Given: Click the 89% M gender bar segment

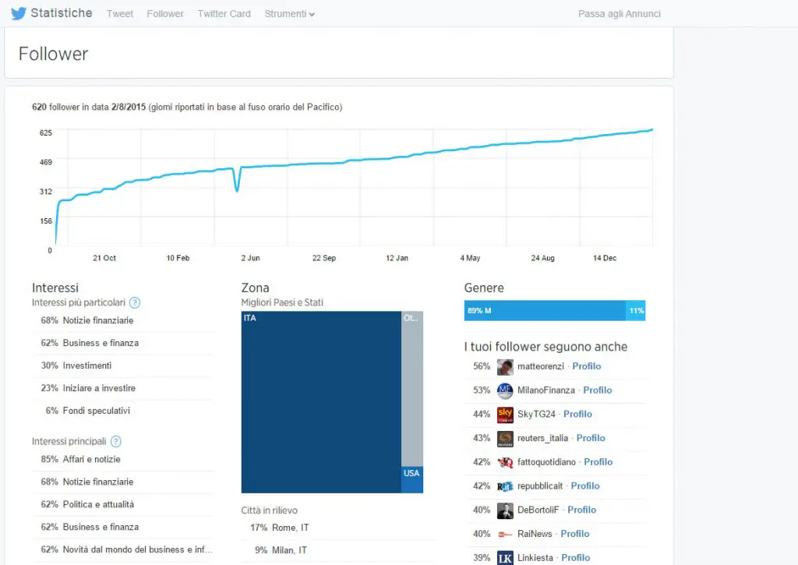Looking at the screenshot, I should click(545, 310).
